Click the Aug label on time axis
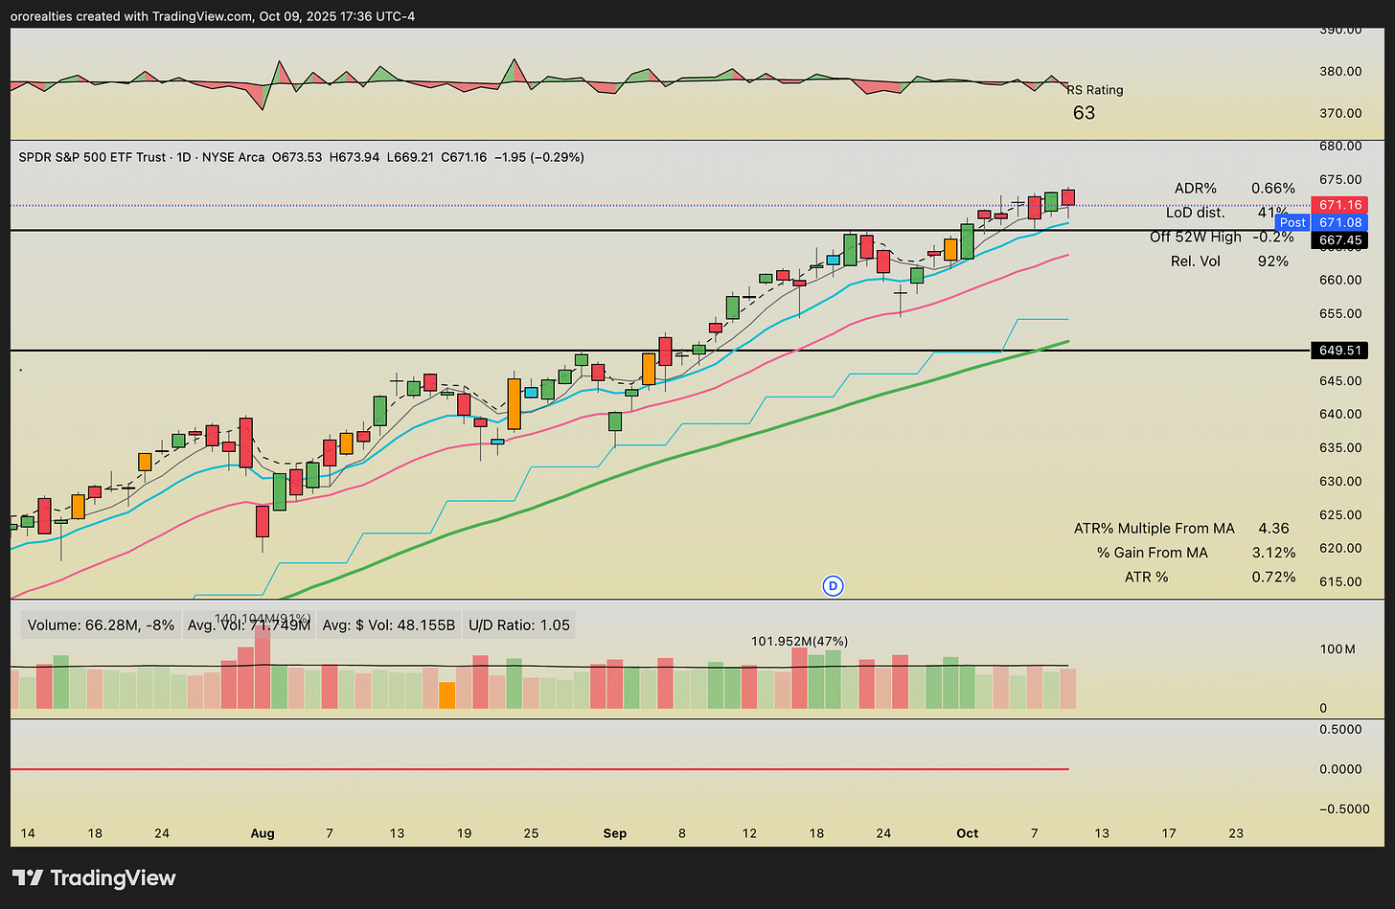 click(263, 833)
